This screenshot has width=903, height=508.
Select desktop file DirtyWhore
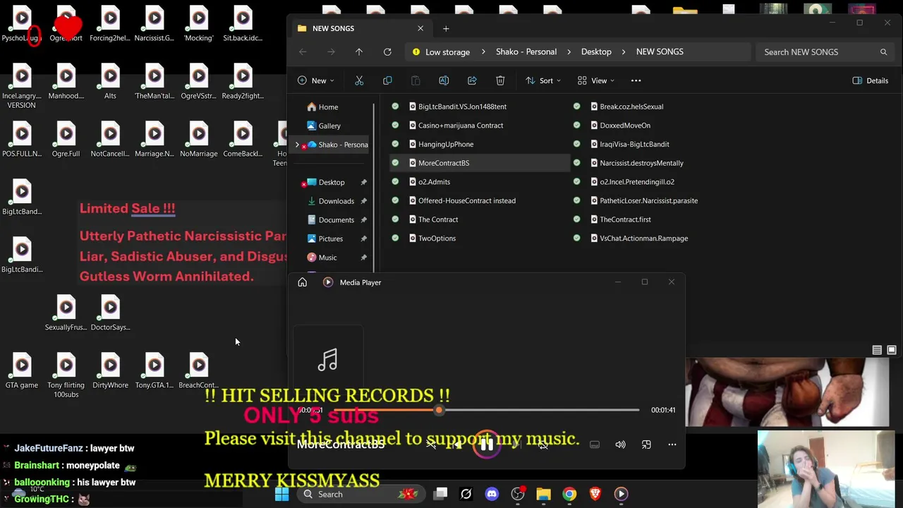pyautogui.click(x=110, y=372)
